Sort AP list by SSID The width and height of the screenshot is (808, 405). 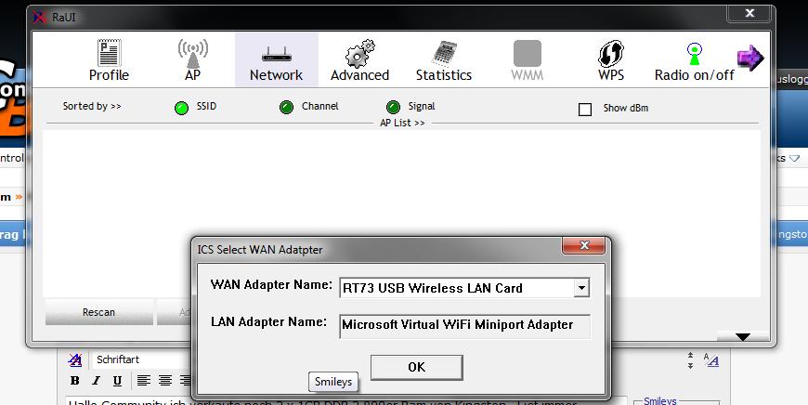click(x=181, y=108)
